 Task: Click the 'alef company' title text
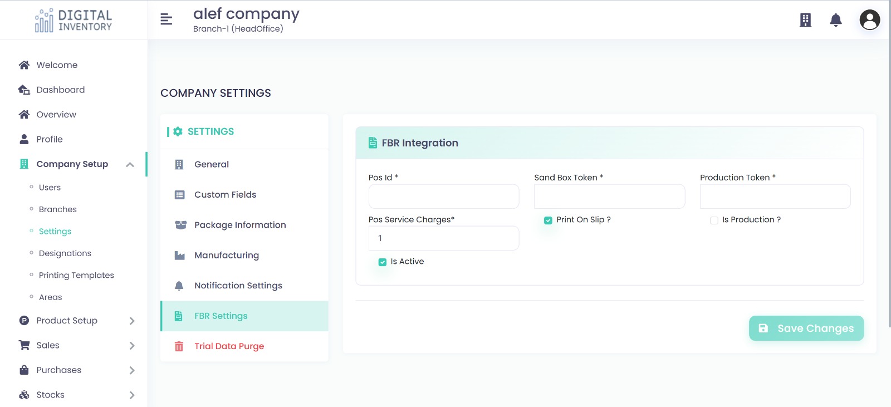(246, 14)
